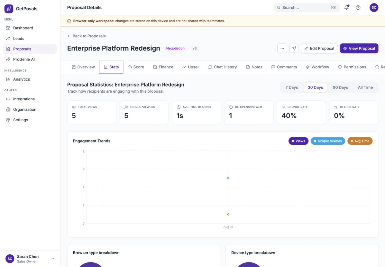
Task: Switch to the Workflow tab
Action: 318,67
